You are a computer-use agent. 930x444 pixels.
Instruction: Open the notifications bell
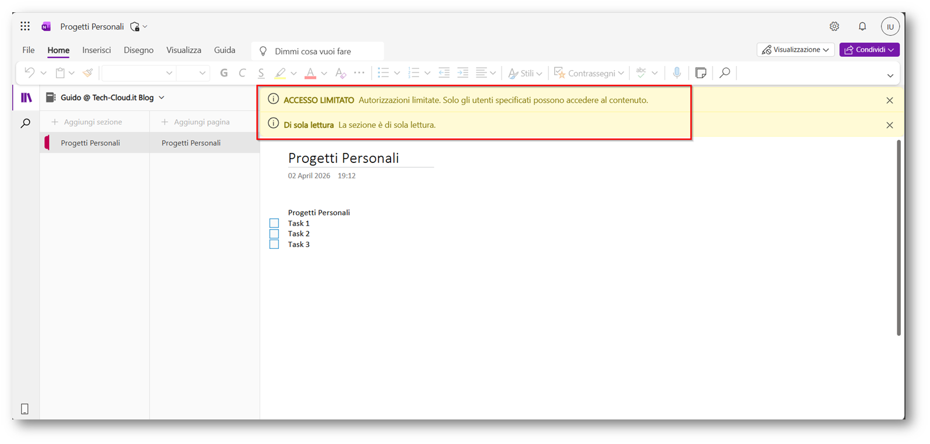(x=862, y=26)
